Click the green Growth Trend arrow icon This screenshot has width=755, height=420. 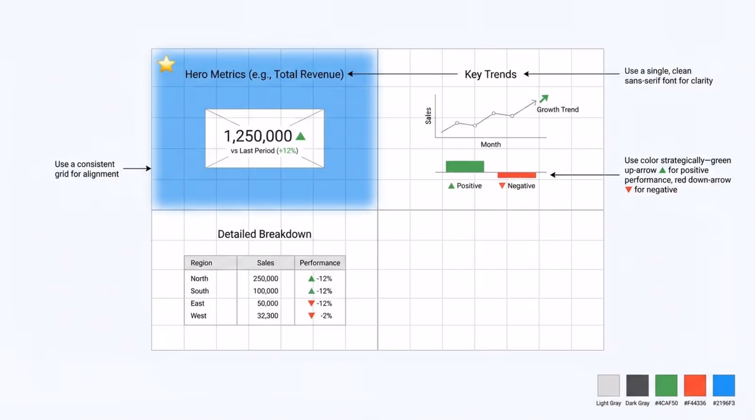[x=544, y=98]
